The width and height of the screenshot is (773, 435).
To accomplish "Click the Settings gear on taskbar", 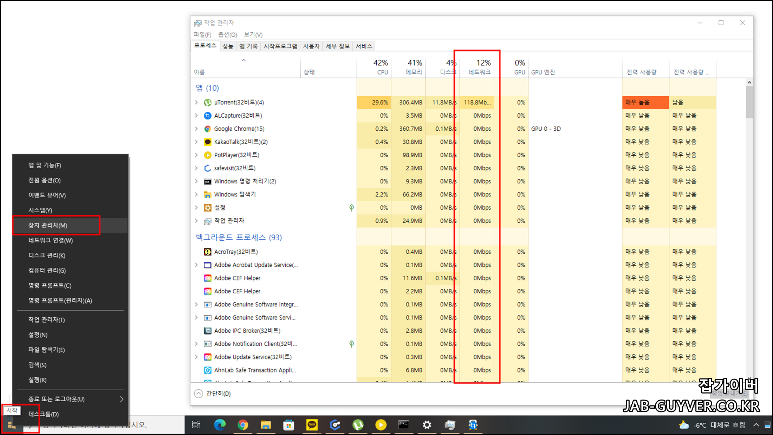I will point(427,425).
